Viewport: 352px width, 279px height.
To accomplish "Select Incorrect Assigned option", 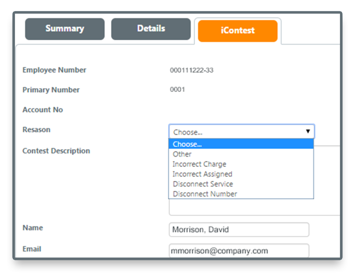I will [241, 174].
